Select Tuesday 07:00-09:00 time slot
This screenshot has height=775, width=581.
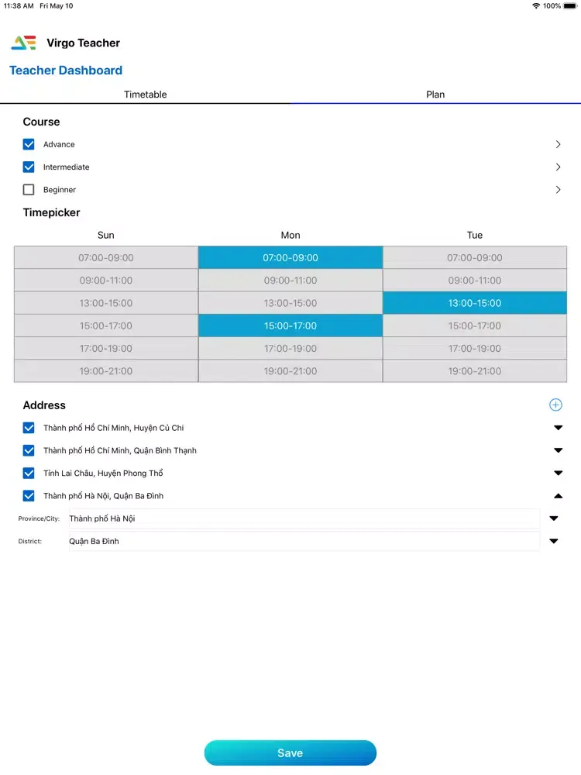point(475,257)
